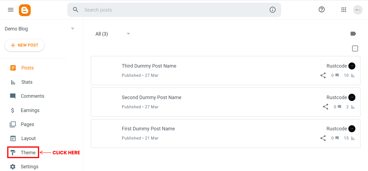
Task: Open the Layout sidebar icon
Action: (x=13, y=138)
